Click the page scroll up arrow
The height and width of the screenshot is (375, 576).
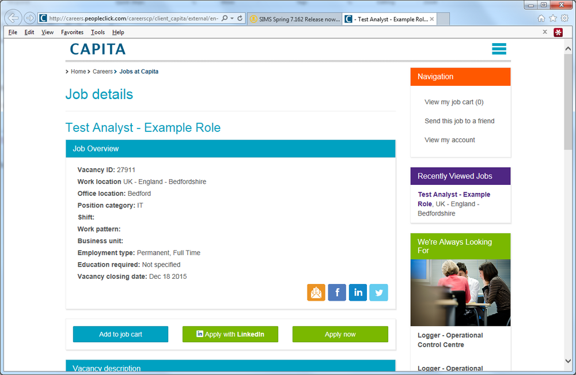(x=568, y=48)
